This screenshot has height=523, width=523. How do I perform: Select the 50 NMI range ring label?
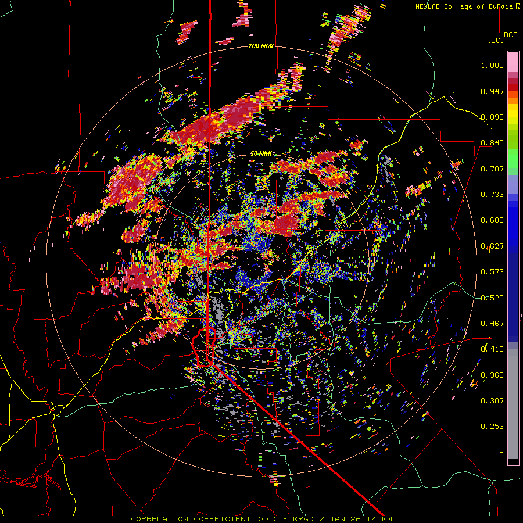point(261,154)
